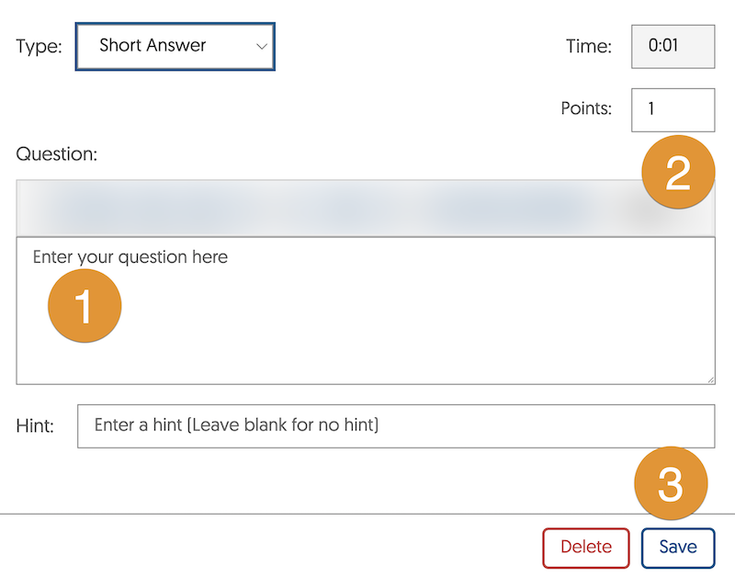Click the 'Type:' label
The height and width of the screenshot is (578, 735).
[39, 46]
